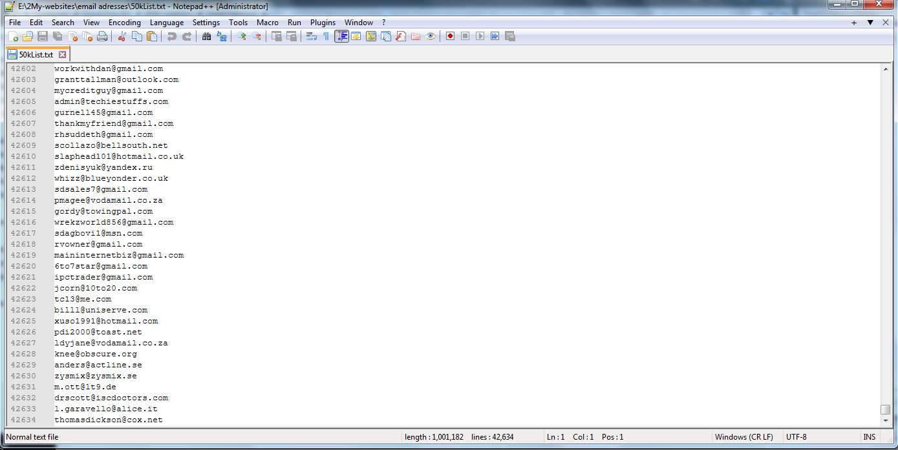Open the Encoding menu

125,23
